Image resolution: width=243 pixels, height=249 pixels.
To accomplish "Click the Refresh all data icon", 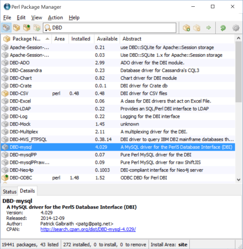I will [223, 28].
